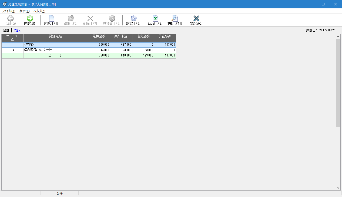This screenshot has width=342, height=197.
Task: Select the 合計 view tab
Action: click(x=6, y=30)
